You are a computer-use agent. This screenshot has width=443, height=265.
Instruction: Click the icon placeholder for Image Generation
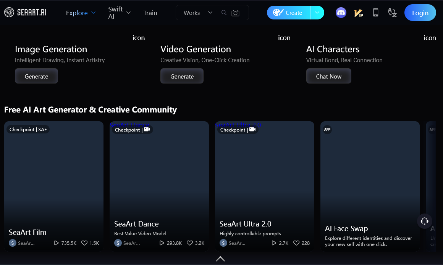point(138,38)
